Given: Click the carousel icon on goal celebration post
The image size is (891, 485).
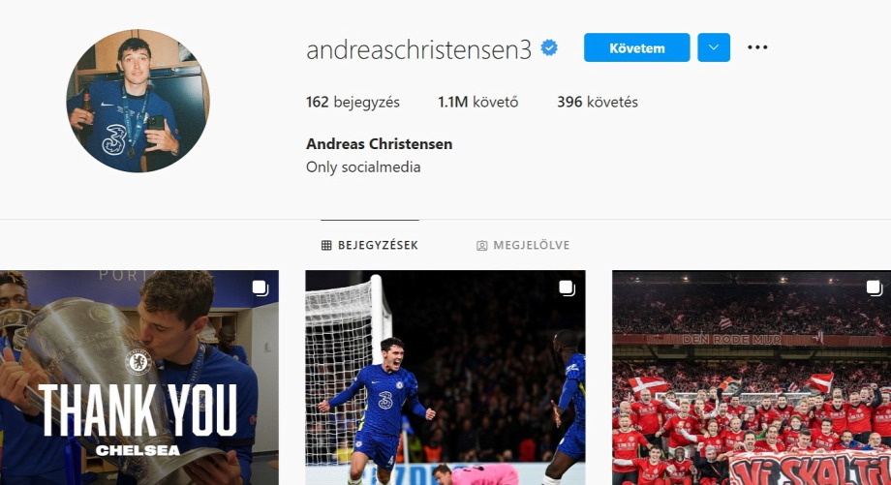Looking at the screenshot, I should click(x=567, y=288).
